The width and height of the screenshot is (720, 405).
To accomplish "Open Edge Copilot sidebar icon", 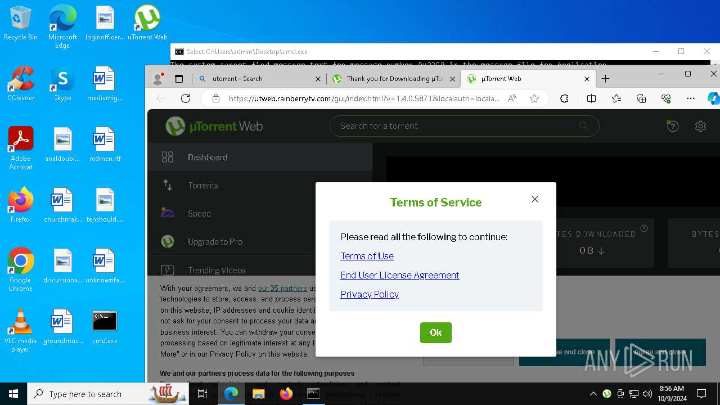I will [x=713, y=98].
